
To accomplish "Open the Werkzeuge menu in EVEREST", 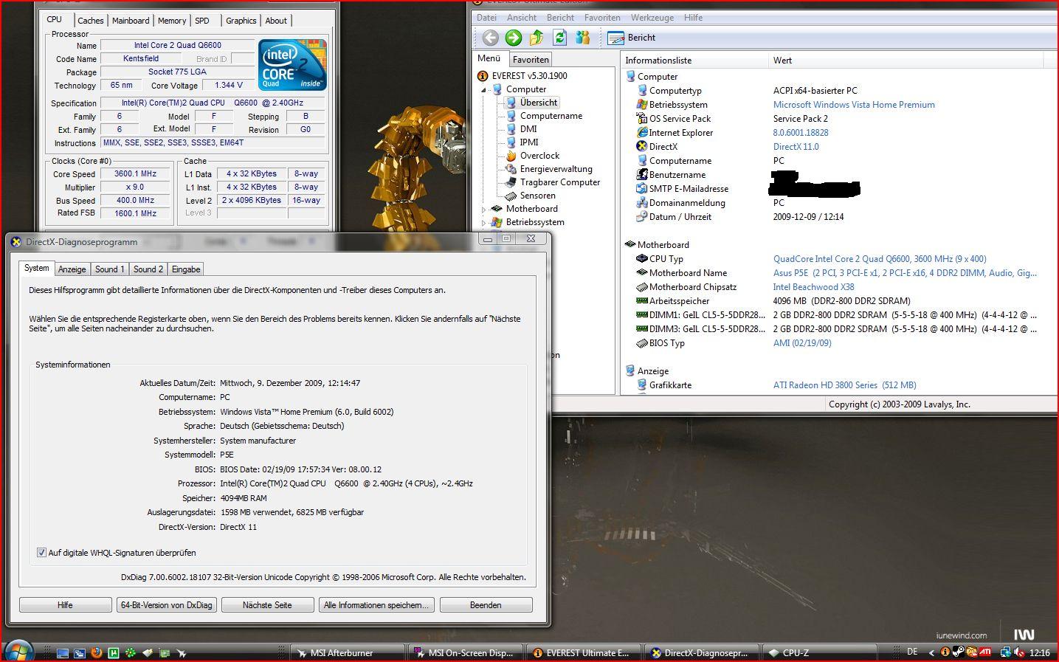I will pos(652,18).
